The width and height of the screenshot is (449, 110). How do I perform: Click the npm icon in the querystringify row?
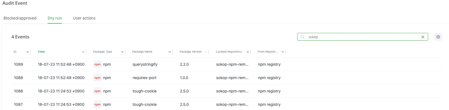coord(97,64)
